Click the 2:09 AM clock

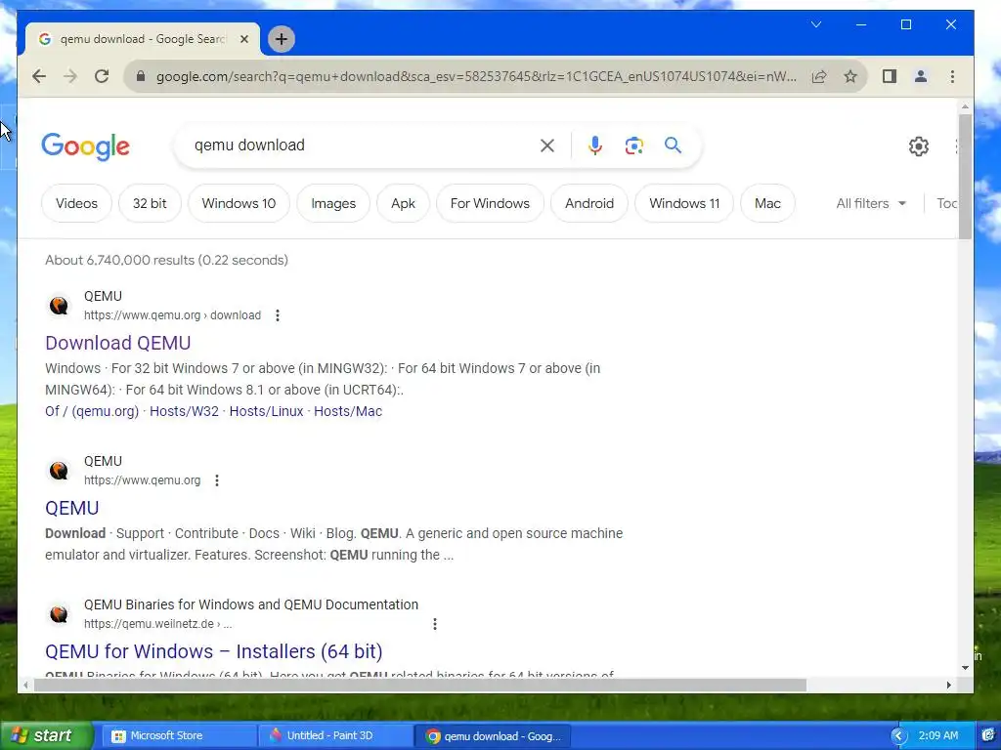(x=937, y=735)
